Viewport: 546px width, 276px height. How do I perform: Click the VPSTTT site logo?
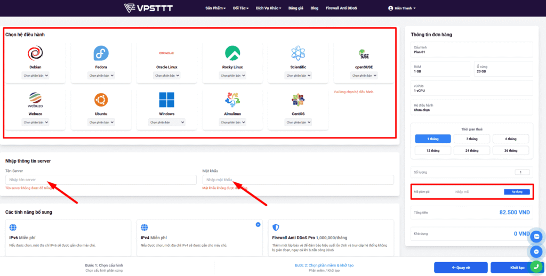click(x=148, y=8)
